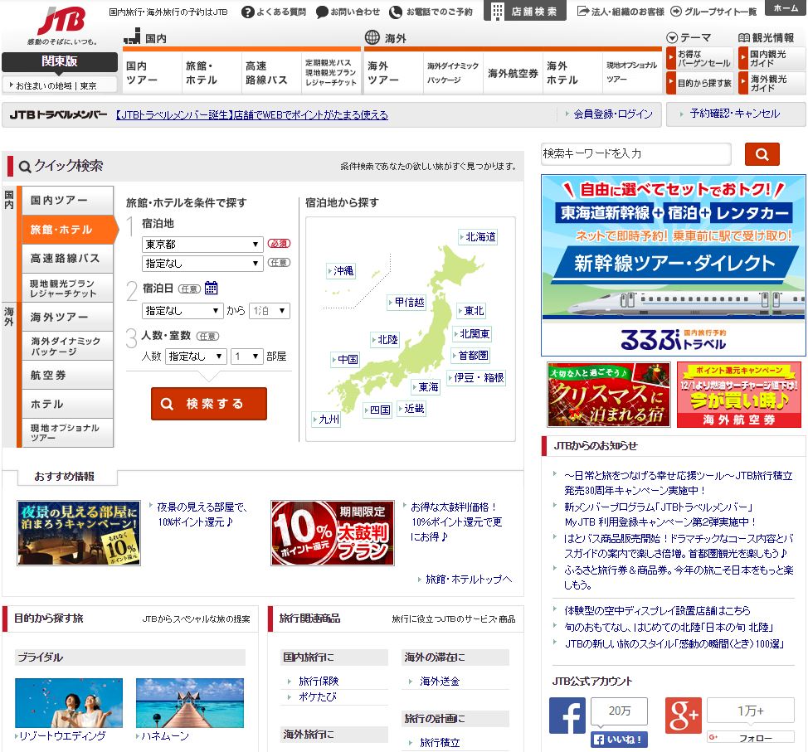808x752 pixels.
Task: Open the 部屋 room count dropdown
Action: (x=247, y=356)
